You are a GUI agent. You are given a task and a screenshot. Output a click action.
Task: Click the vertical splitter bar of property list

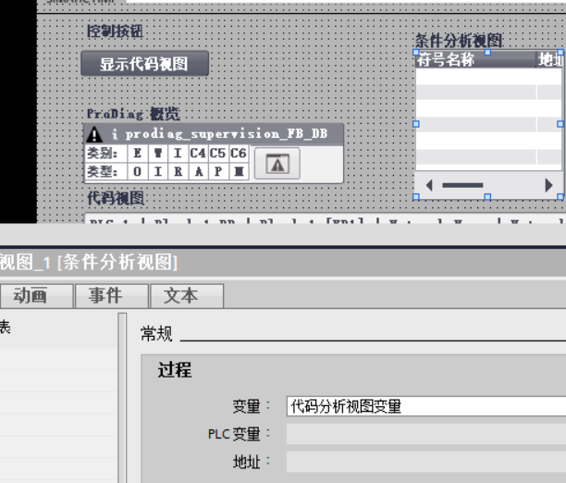pos(122,397)
